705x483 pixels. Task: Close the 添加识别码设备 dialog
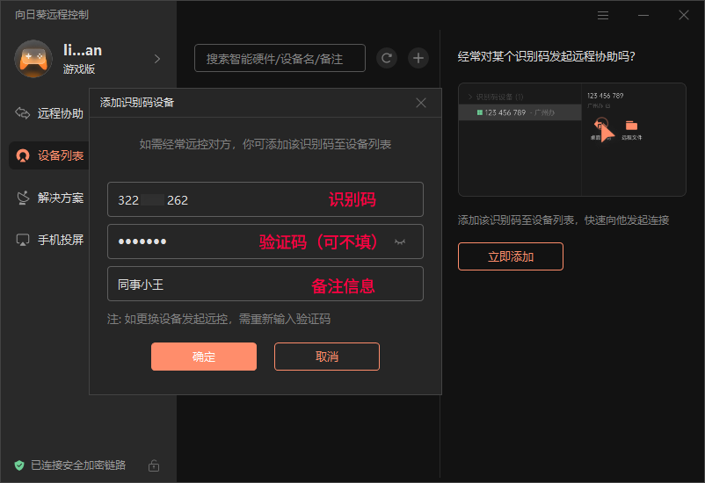[x=421, y=103]
